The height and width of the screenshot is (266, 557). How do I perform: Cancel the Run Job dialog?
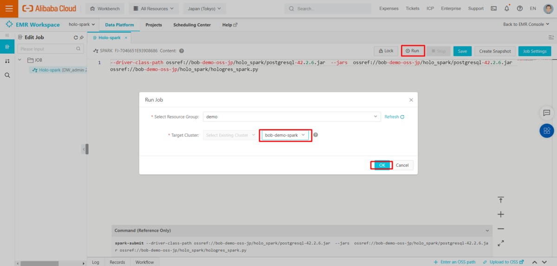402,165
